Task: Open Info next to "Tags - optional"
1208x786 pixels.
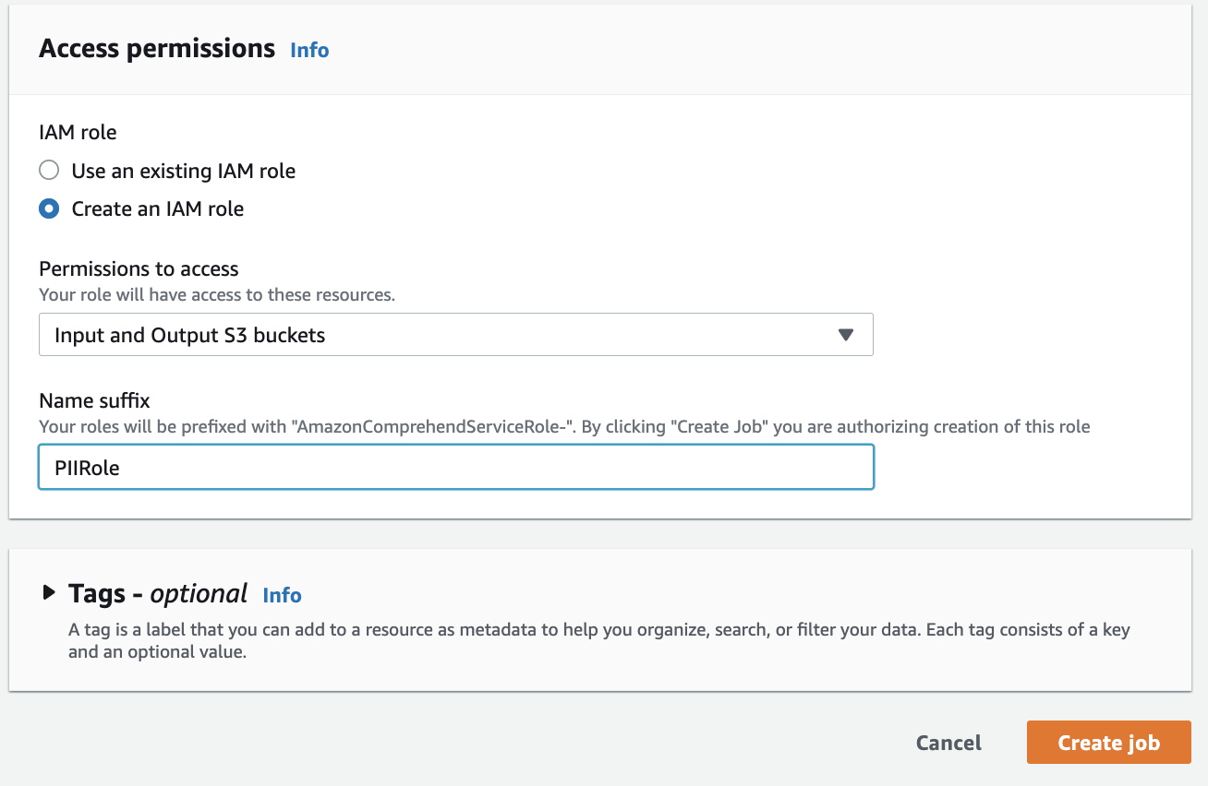Action: [282, 595]
